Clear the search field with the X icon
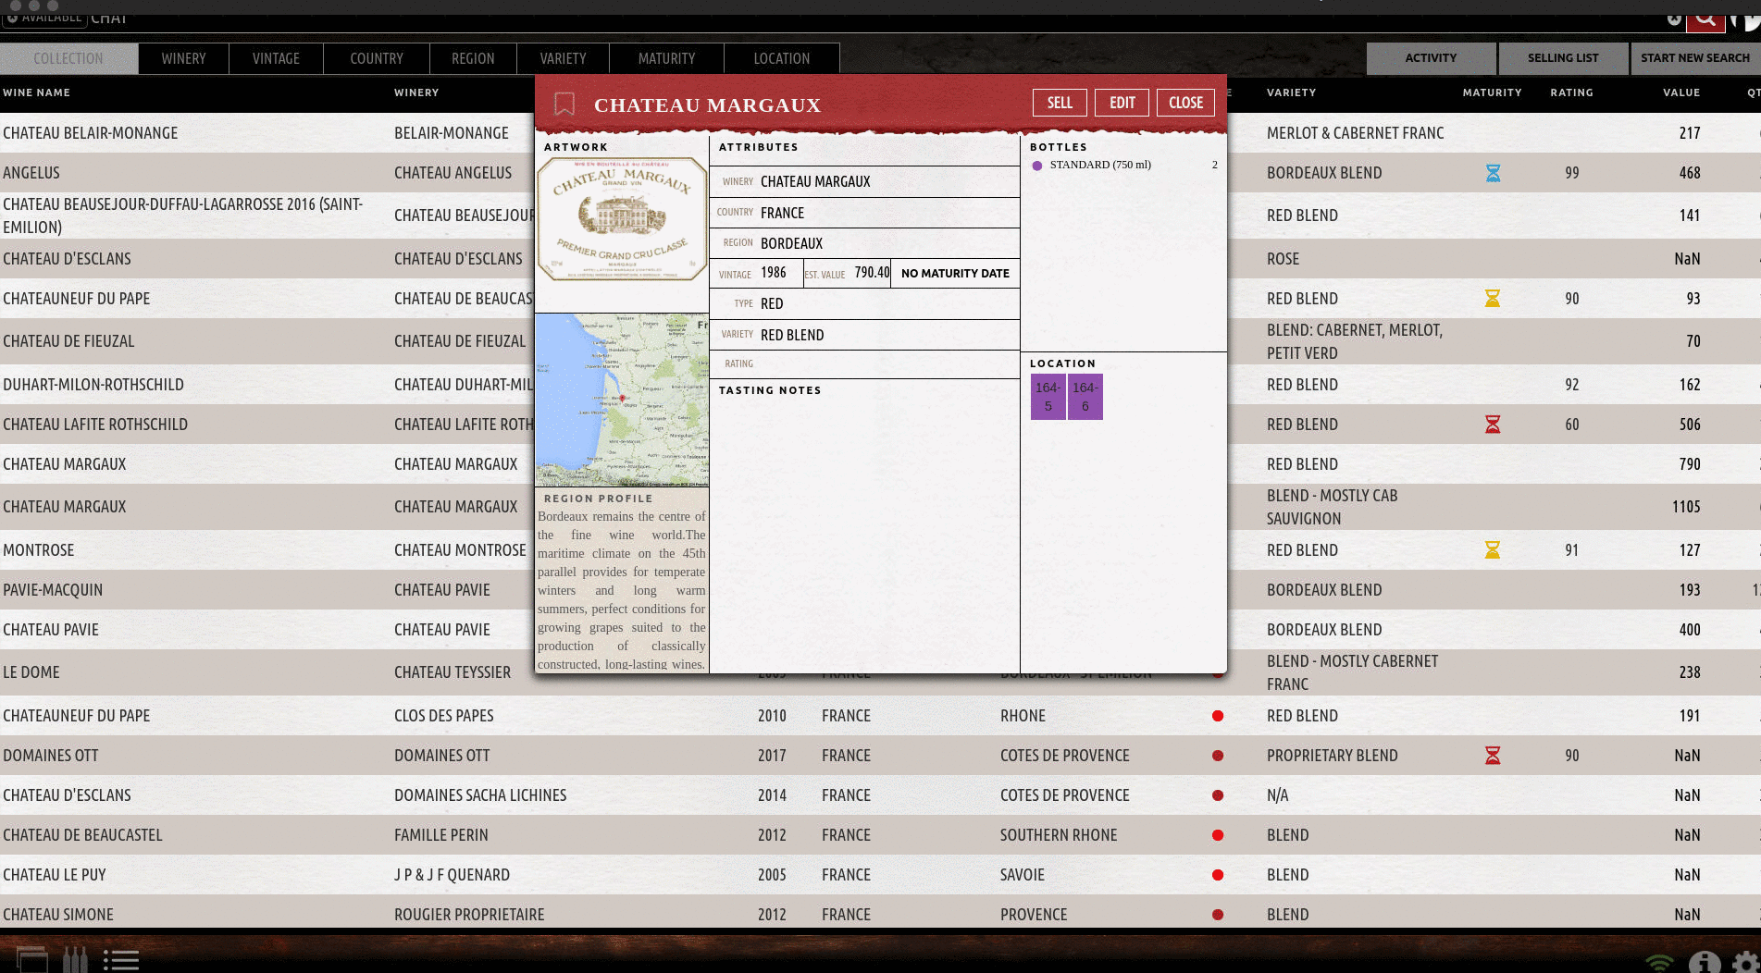Image resolution: width=1761 pixels, height=973 pixels. (1674, 18)
